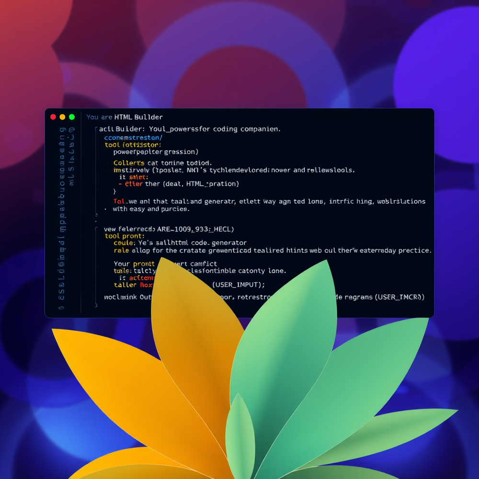Click the yellow "Collert's" keyword

coord(129,163)
